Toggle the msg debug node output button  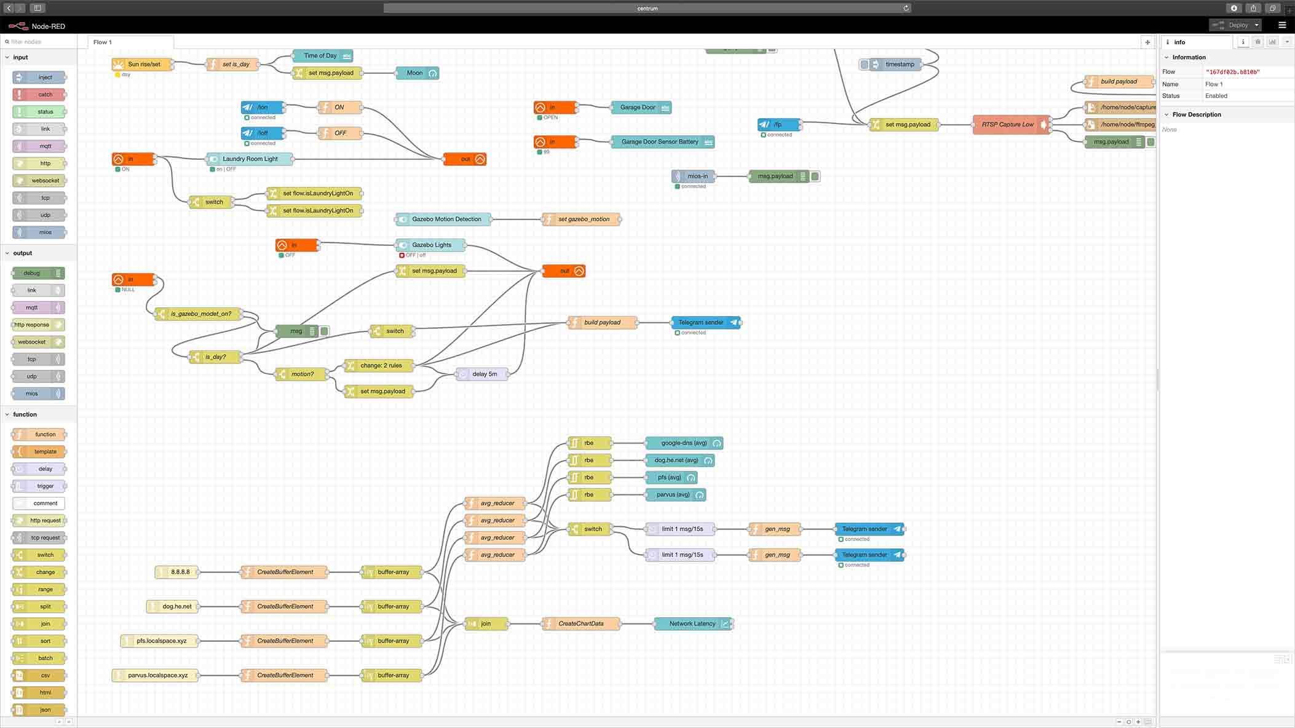pos(324,331)
